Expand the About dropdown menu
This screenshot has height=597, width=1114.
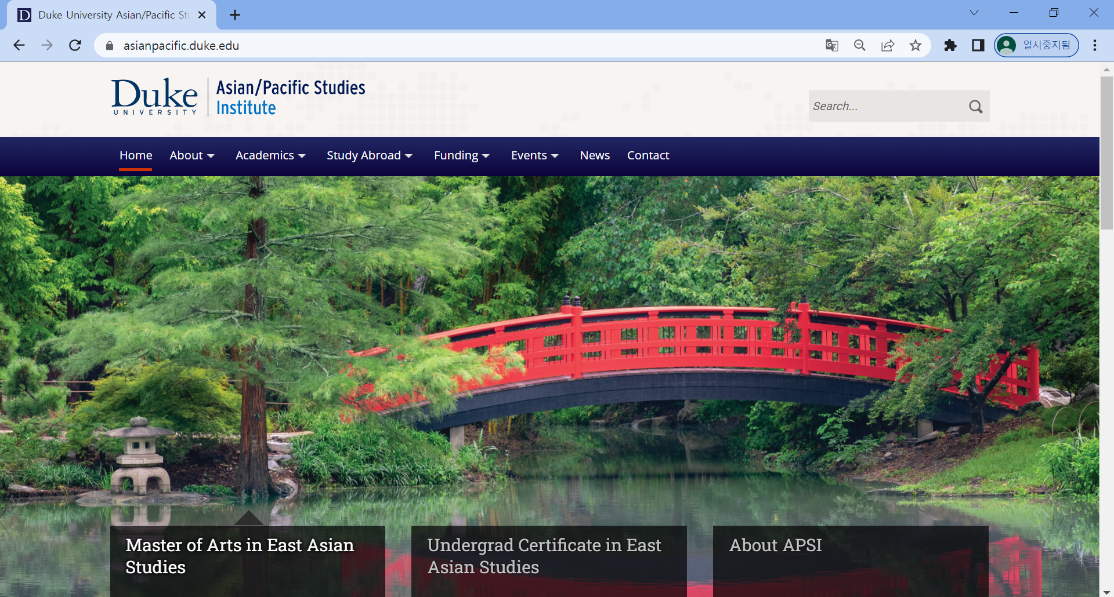(x=192, y=155)
